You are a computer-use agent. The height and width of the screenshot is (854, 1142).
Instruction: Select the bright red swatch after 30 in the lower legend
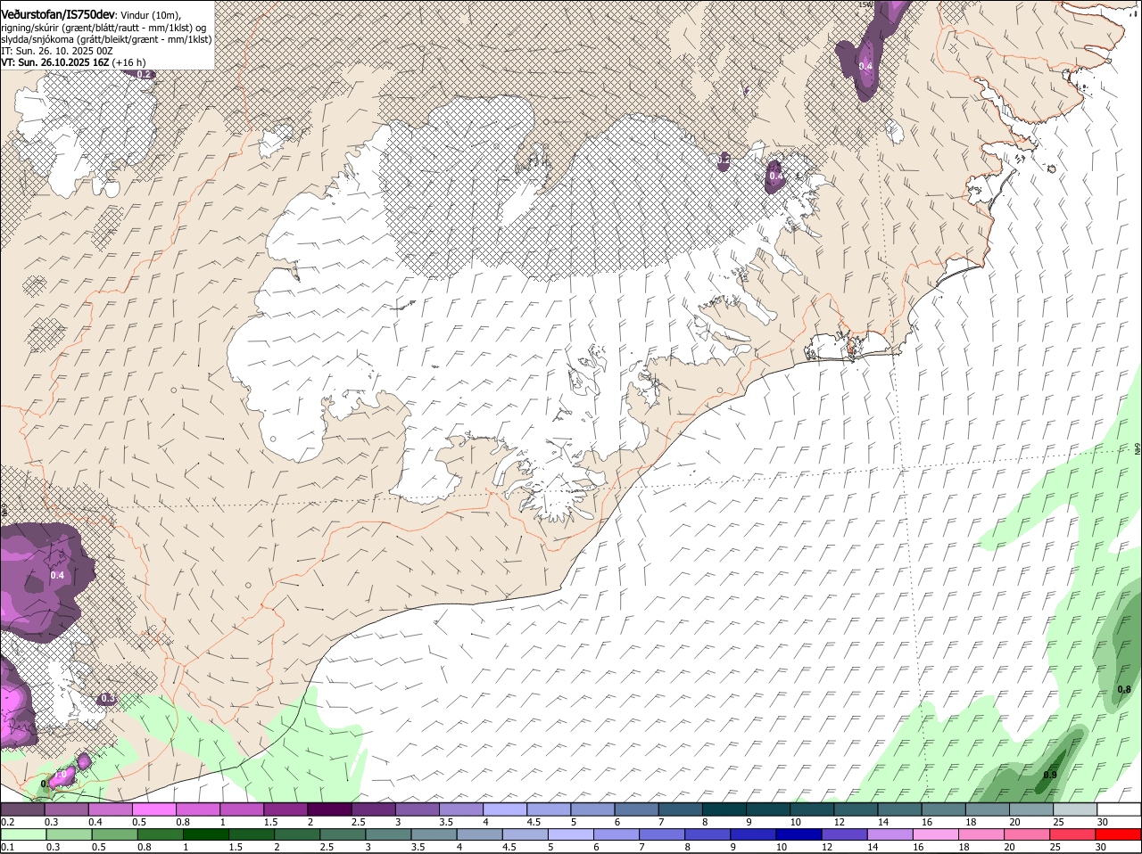[x=1119, y=834]
